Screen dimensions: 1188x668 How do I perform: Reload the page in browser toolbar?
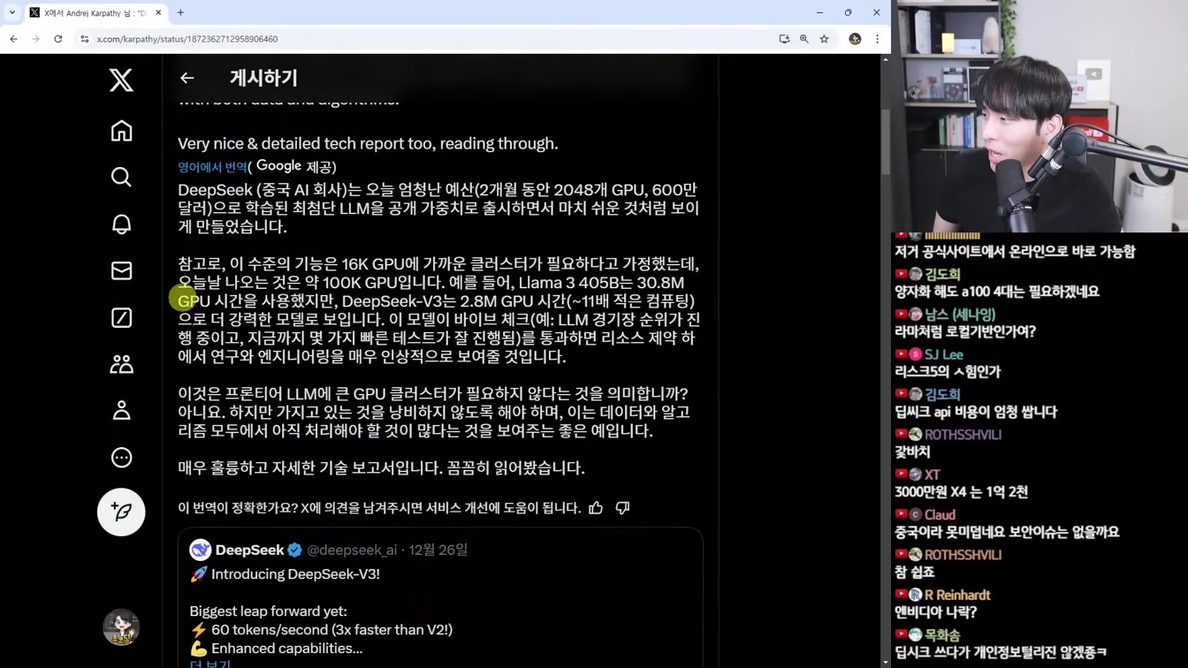[58, 39]
